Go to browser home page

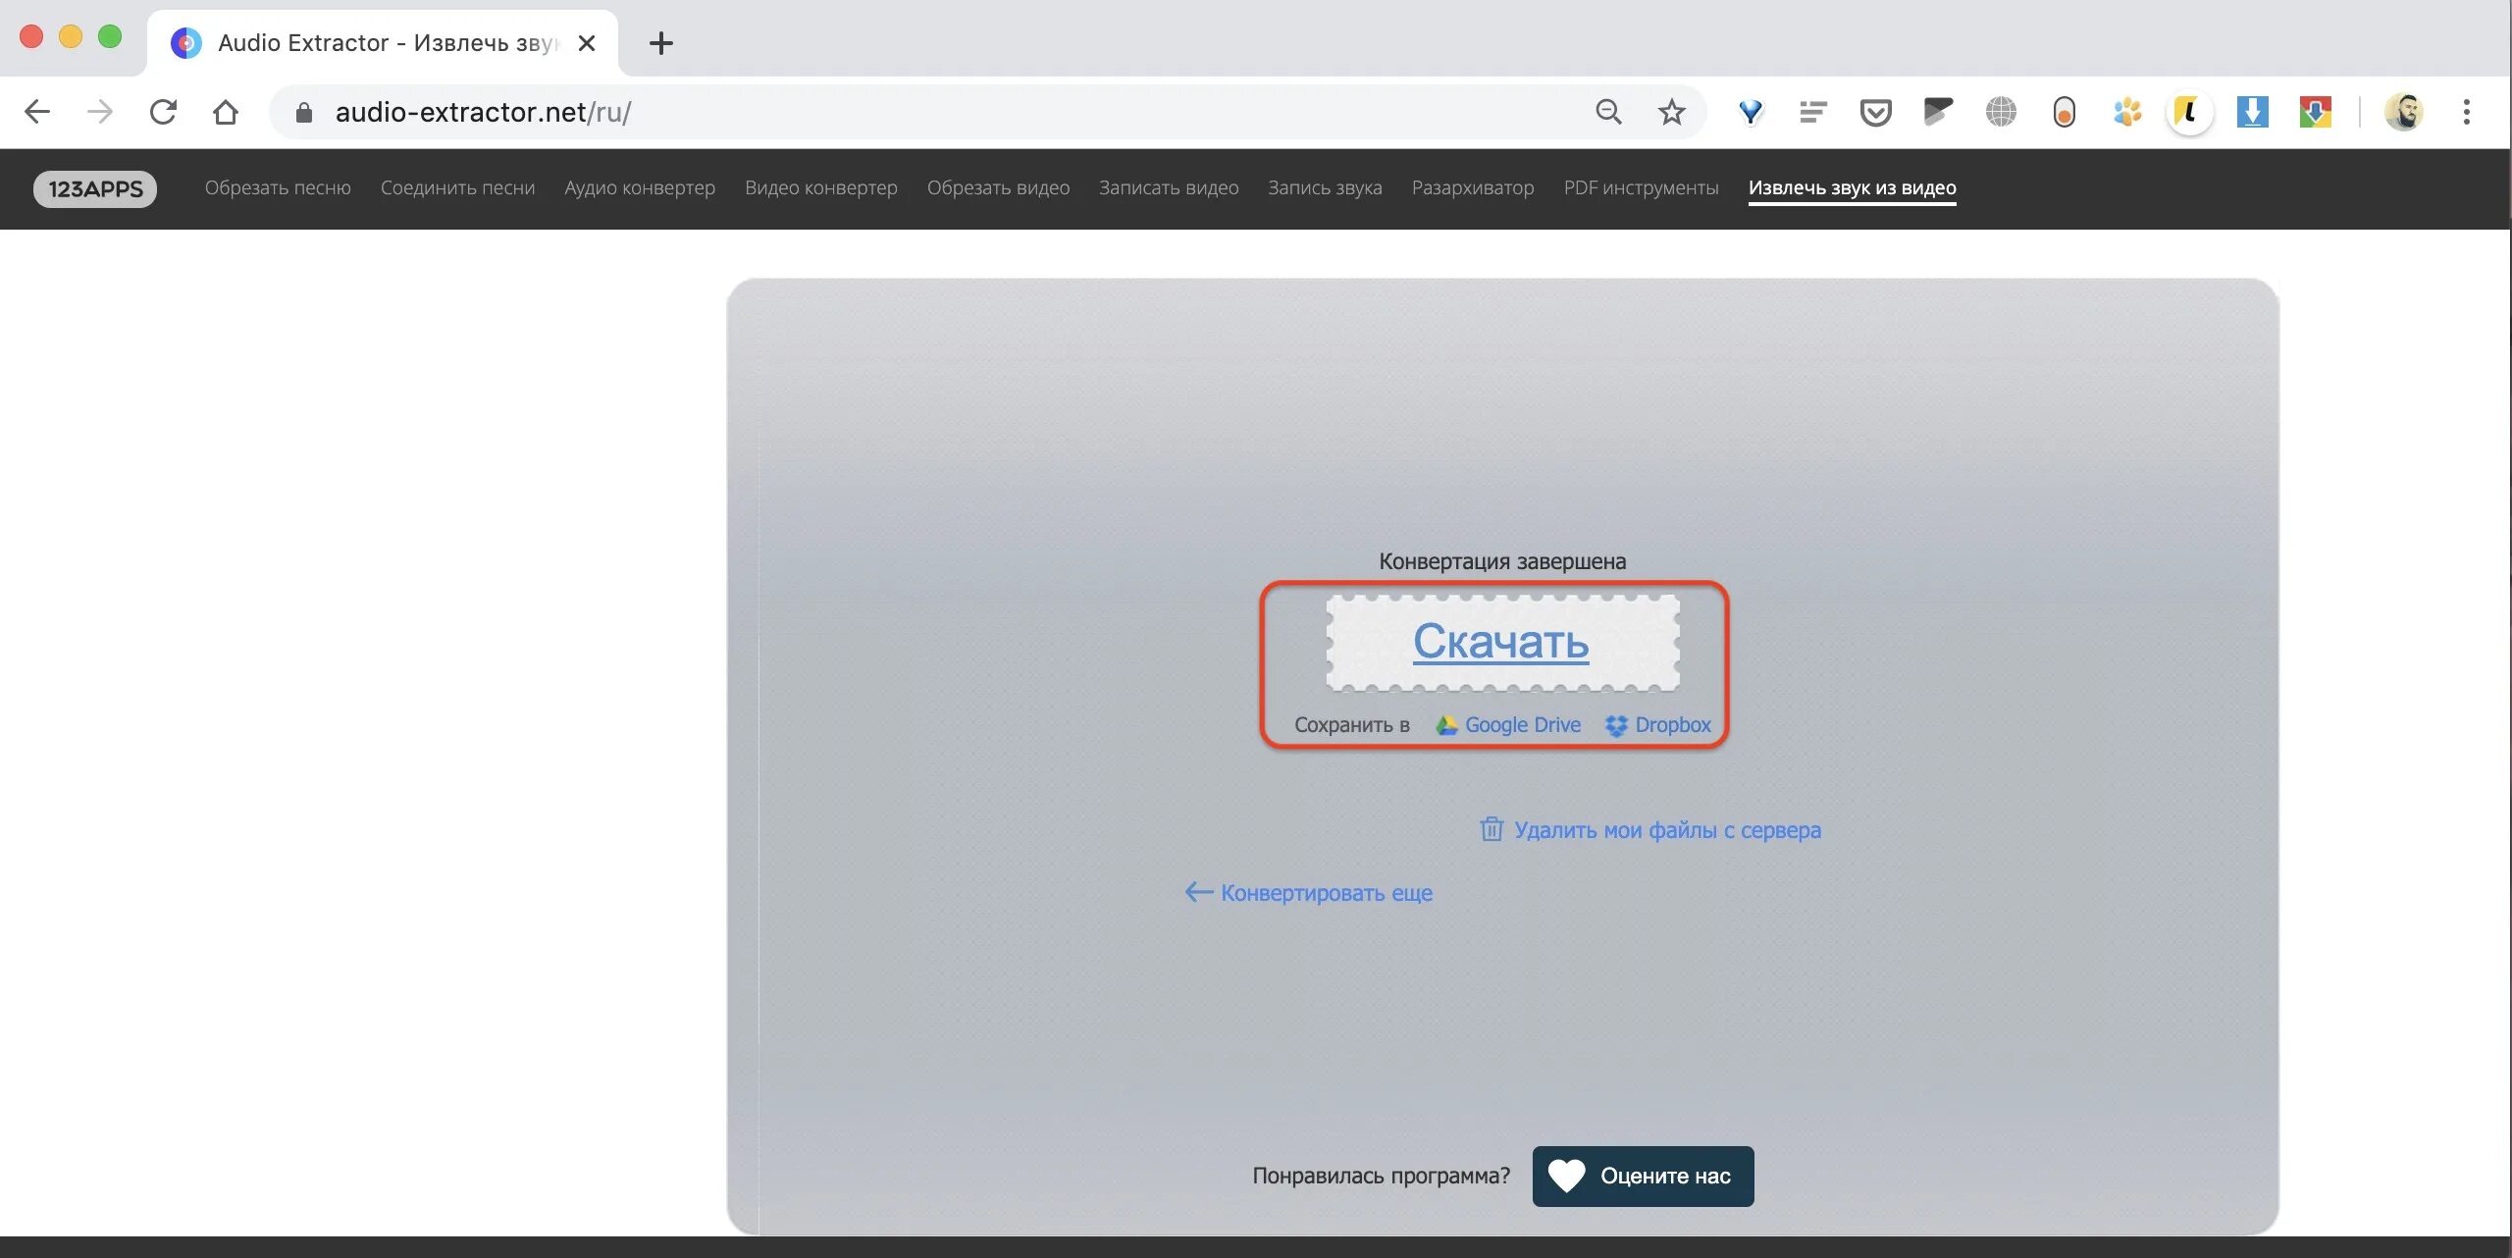(226, 112)
